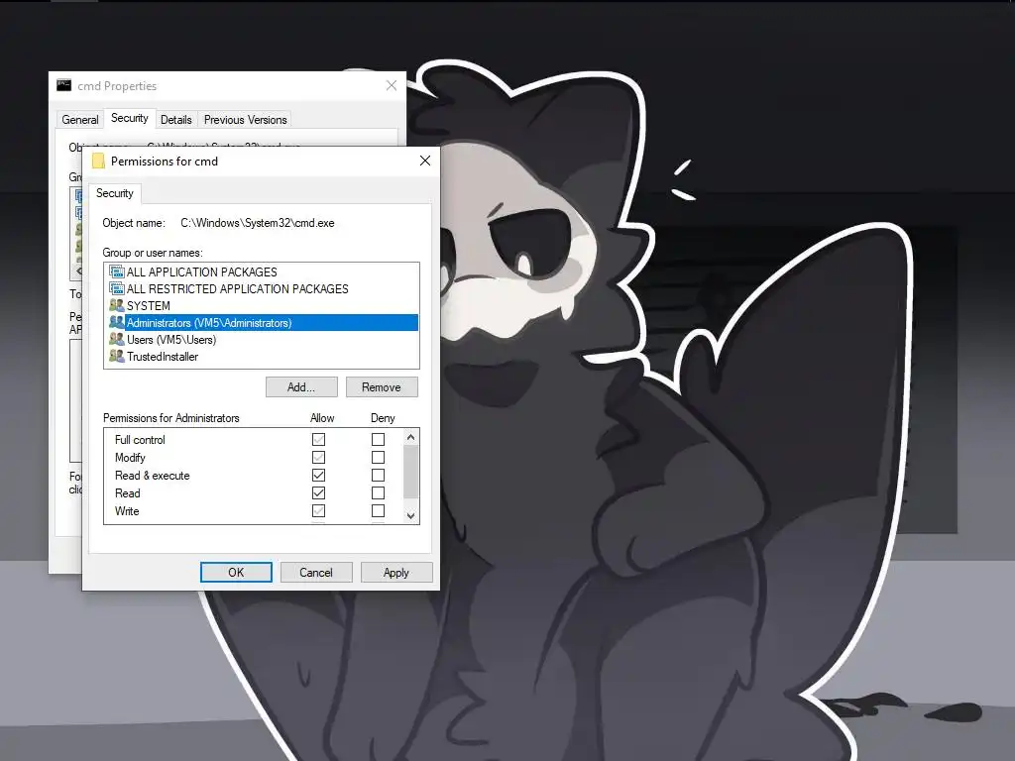This screenshot has width=1015, height=761.
Task: Toggle Allow checkbox for Read & execute
Action: pos(318,475)
